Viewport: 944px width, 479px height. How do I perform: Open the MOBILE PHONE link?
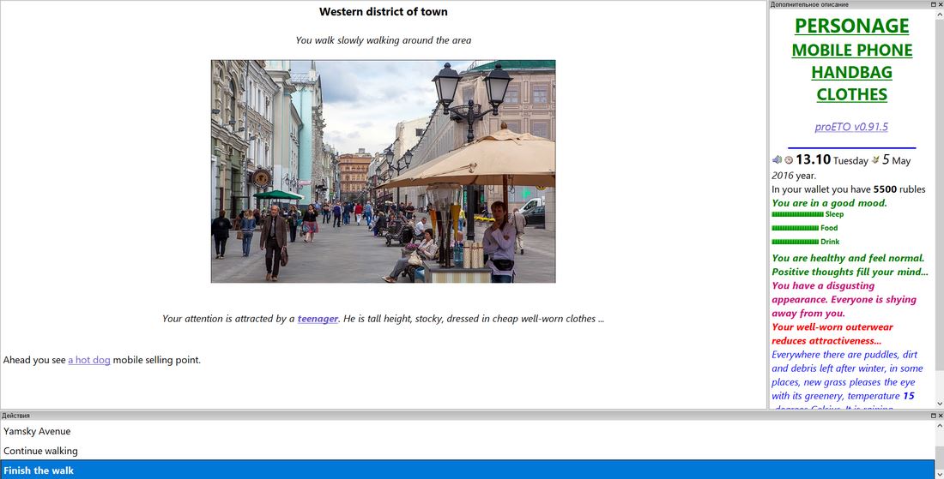coord(851,50)
